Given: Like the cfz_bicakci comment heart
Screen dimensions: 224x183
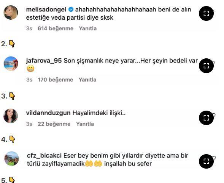Looking at the screenshot, I should [x=214, y=158].
